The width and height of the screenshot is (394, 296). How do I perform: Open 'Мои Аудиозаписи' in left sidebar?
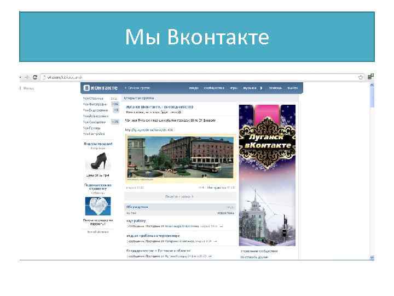tap(95, 116)
